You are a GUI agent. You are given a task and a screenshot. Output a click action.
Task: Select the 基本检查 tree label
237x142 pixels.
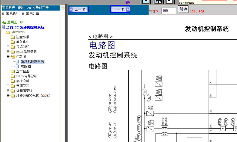pos(23,71)
